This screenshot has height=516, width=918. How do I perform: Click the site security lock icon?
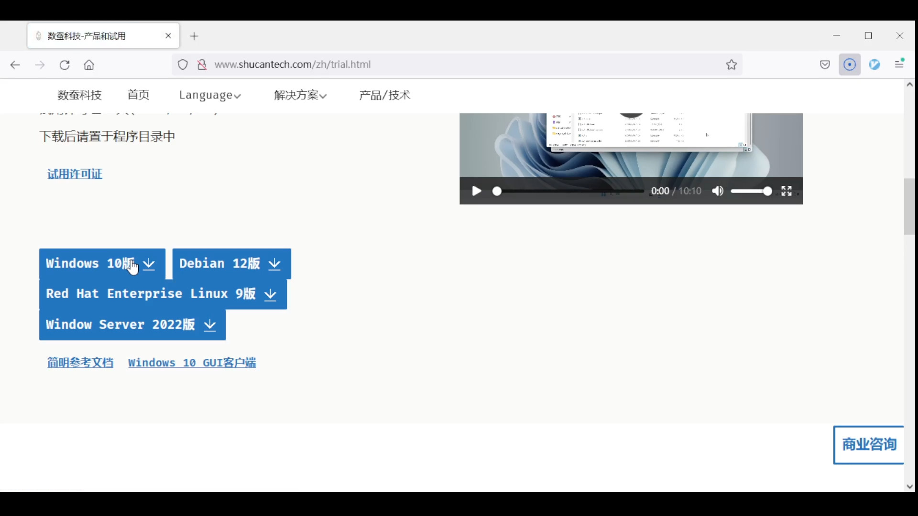[x=202, y=64]
